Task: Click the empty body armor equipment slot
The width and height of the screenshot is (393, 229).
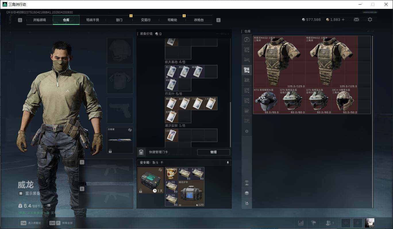Action: (120, 81)
